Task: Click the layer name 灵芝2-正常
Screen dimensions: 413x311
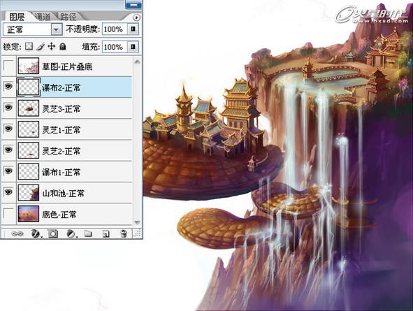Action: coord(61,151)
